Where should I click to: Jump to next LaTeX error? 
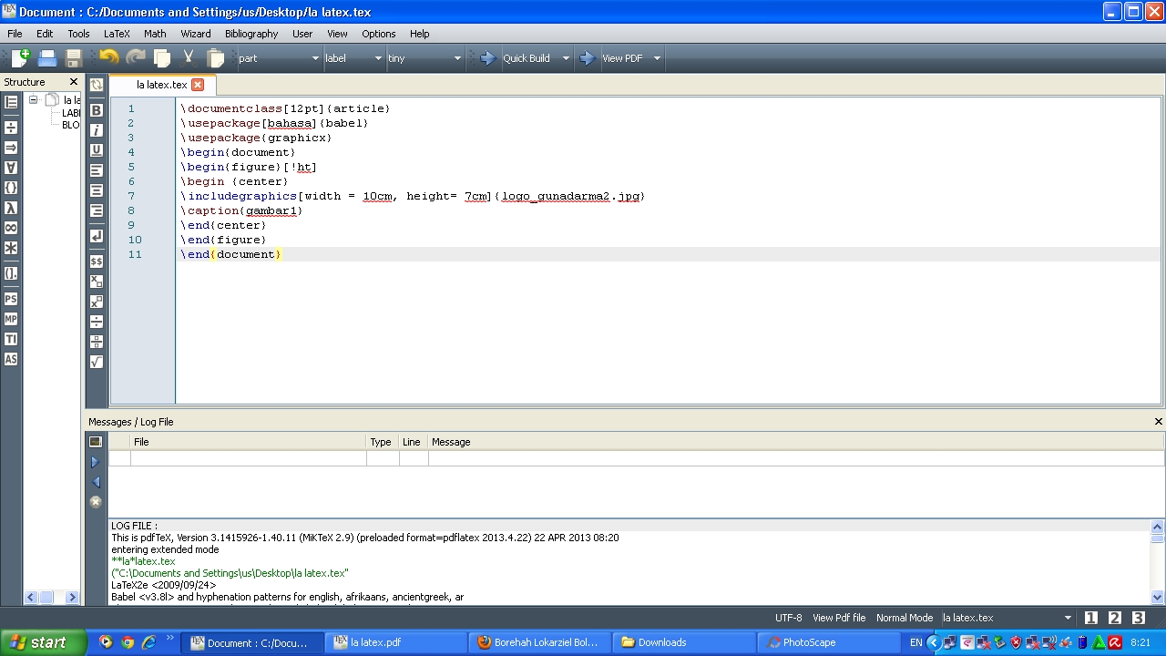96,462
